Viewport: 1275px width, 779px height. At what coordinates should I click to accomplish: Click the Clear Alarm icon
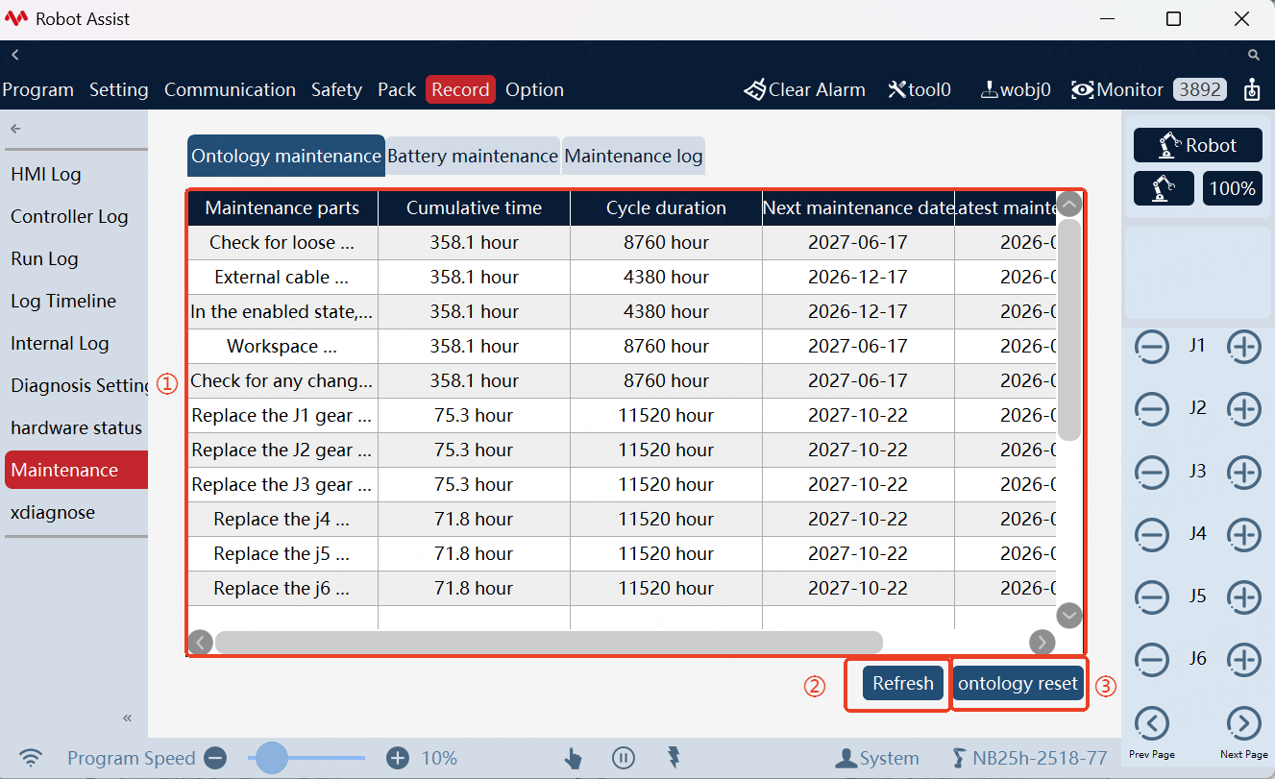pyautogui.click(x=755, y=89)
